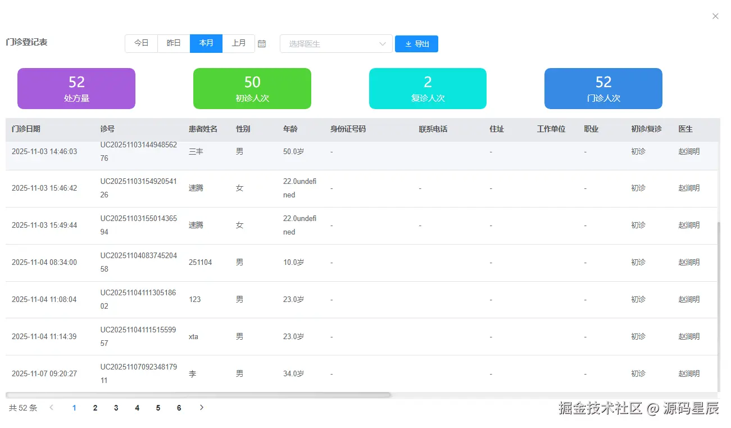Screen dimensions: 731x428
Task: Click the 处方量 purple card
Action: [76, 88]
